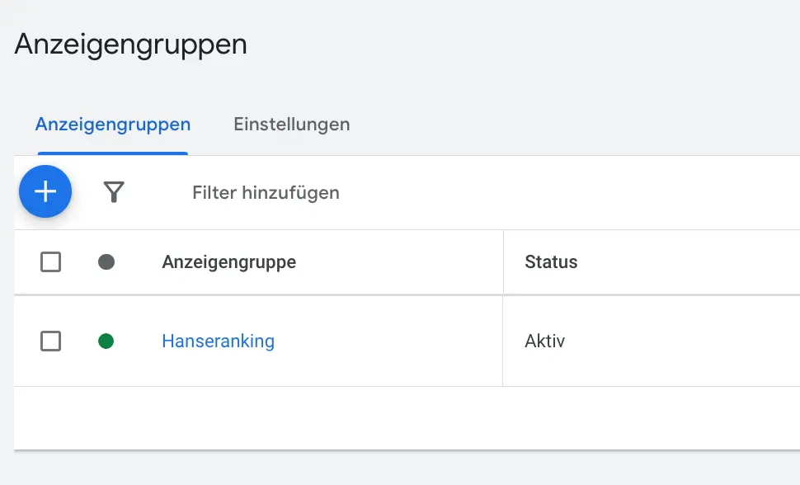Click the Filter hinzufügen field

point(266,193)
